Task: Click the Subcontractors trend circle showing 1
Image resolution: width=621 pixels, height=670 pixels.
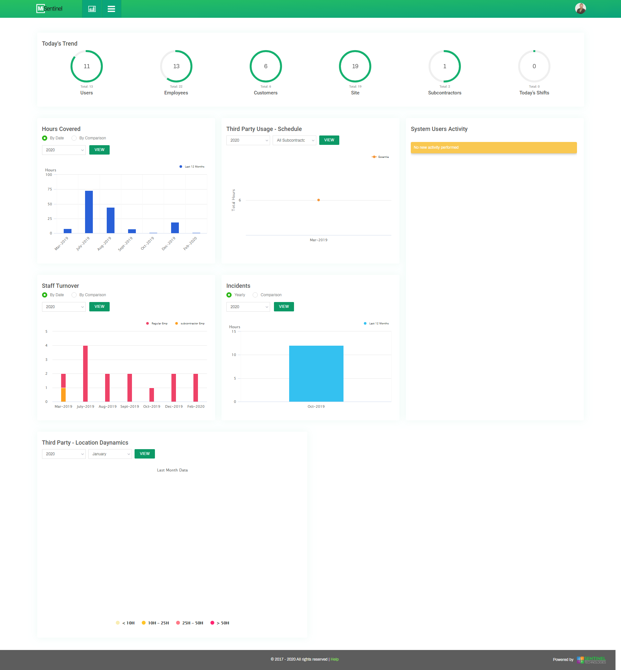Action: pyautogui.click(x=445, y=66)
